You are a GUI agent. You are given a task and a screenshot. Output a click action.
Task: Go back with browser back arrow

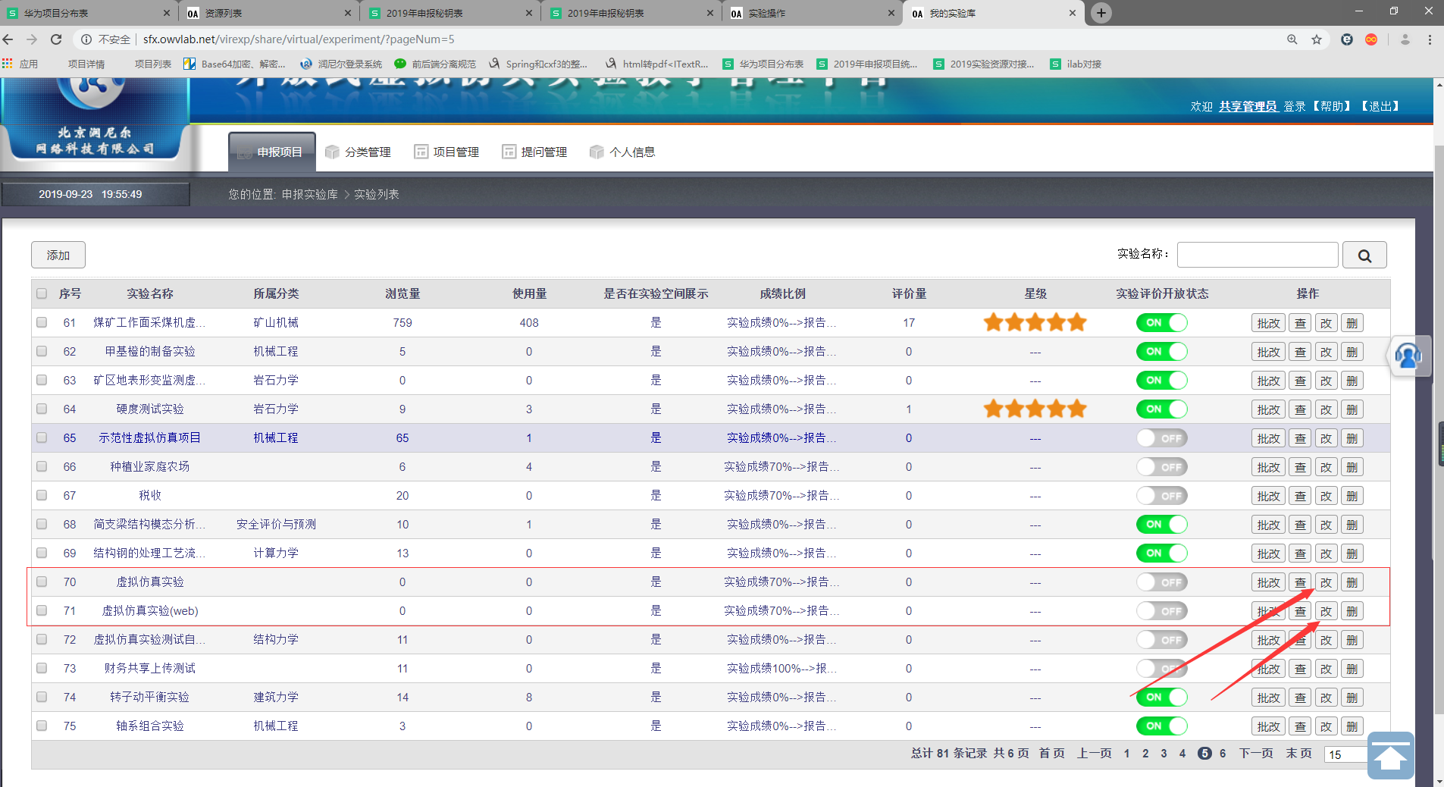(8, 39)
